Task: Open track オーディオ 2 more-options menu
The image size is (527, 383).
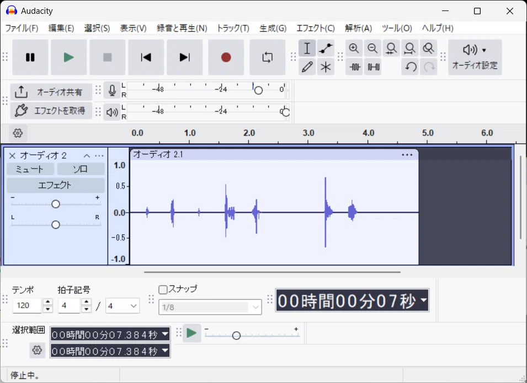Action: click(99, 155)
